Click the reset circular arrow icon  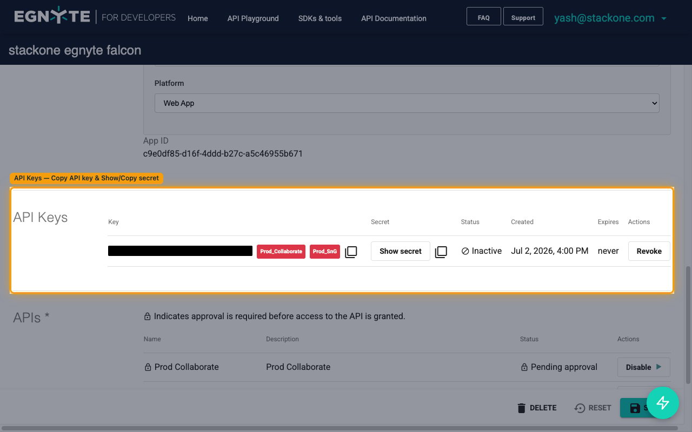pyautogui.click(x=580, y=408)
